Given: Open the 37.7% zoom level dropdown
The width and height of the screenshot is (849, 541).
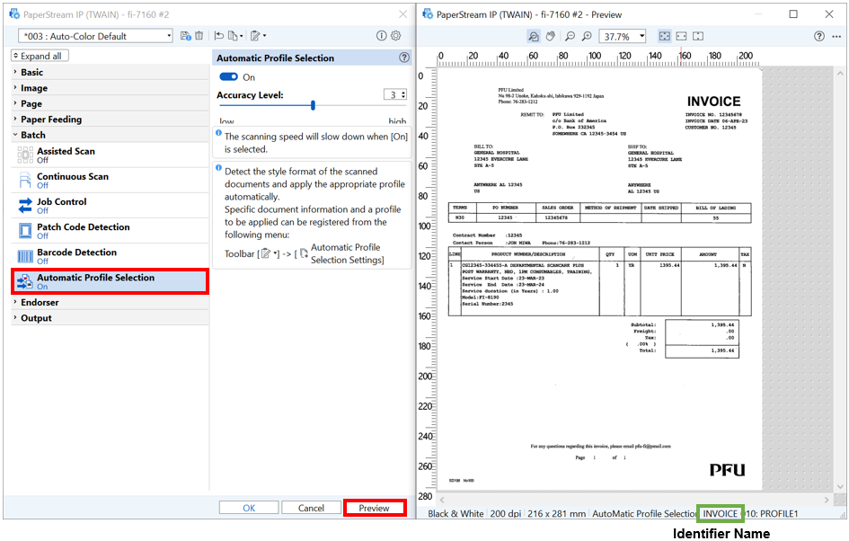Looking at the screenshot, I should [642, 36].
